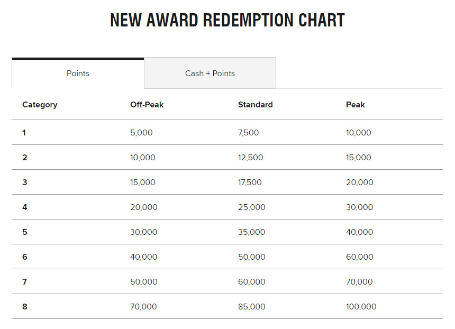The height and width of the screenshot is (329, 455).
Task: Click the Category 8 Standard 85,000 cell
Action: tap(251, 307)
